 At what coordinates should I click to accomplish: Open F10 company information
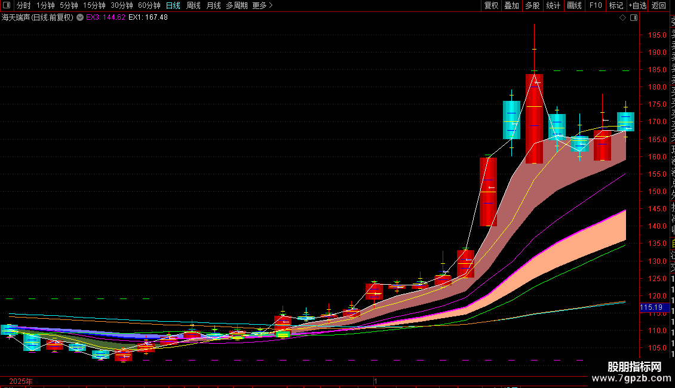pos(596,5)
